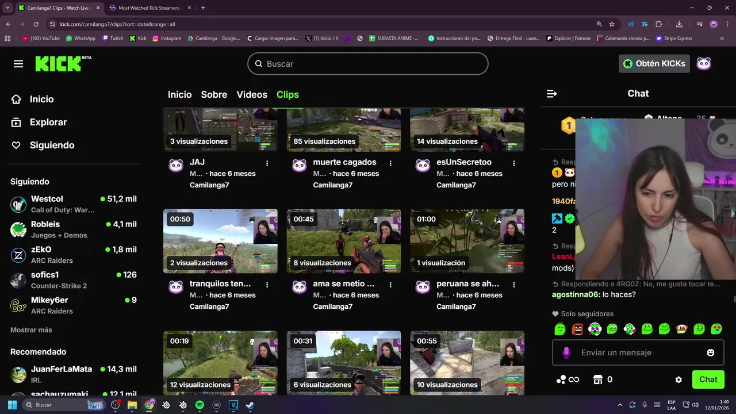Play the 00:31 clip with 6 visualizaciones
Viewport: 736px width, 414px height.
344,363
